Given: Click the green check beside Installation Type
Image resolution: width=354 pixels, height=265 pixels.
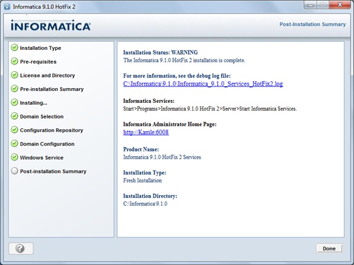Looking at the screenshot, I should click(15, 48).
